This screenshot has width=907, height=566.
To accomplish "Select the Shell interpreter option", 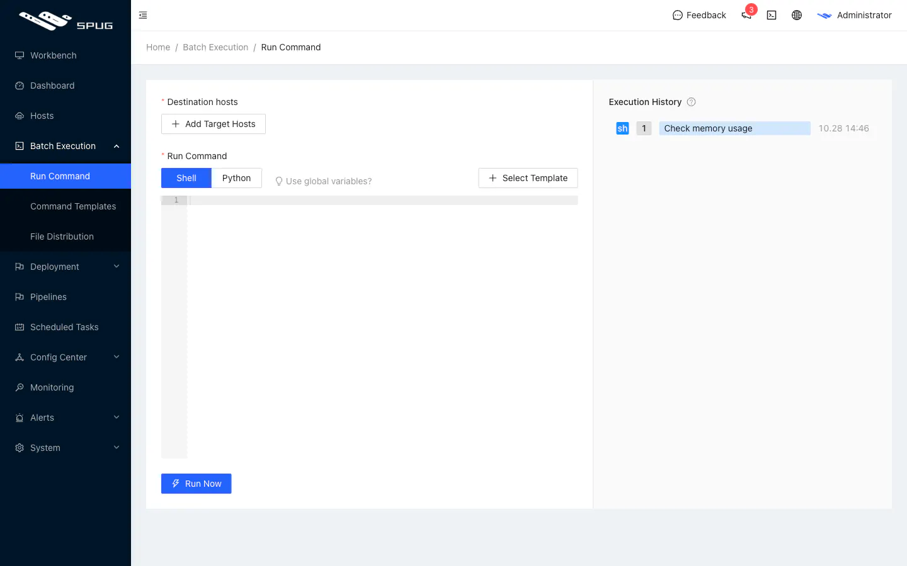I will click(x=186, y=178).
